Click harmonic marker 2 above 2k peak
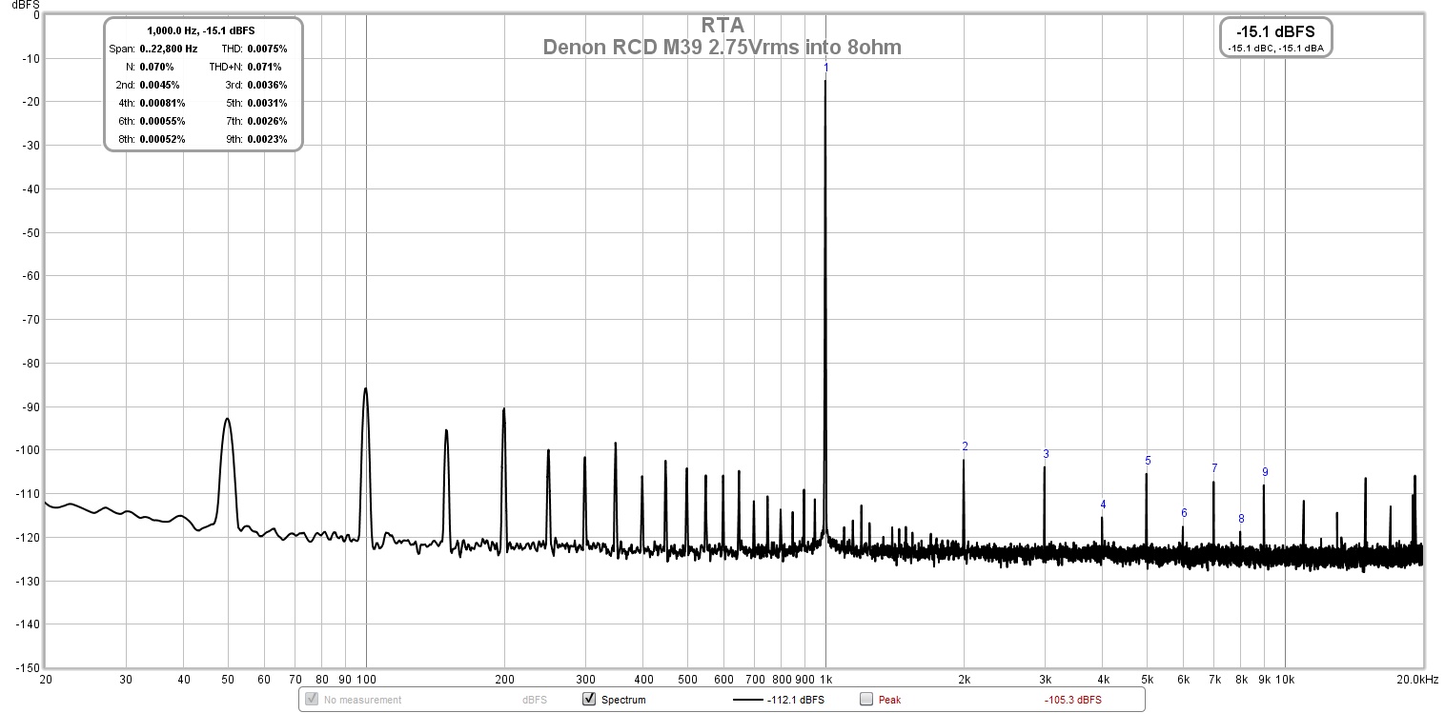The height and width of the screenshot is (713, 1445). point(965,446)
